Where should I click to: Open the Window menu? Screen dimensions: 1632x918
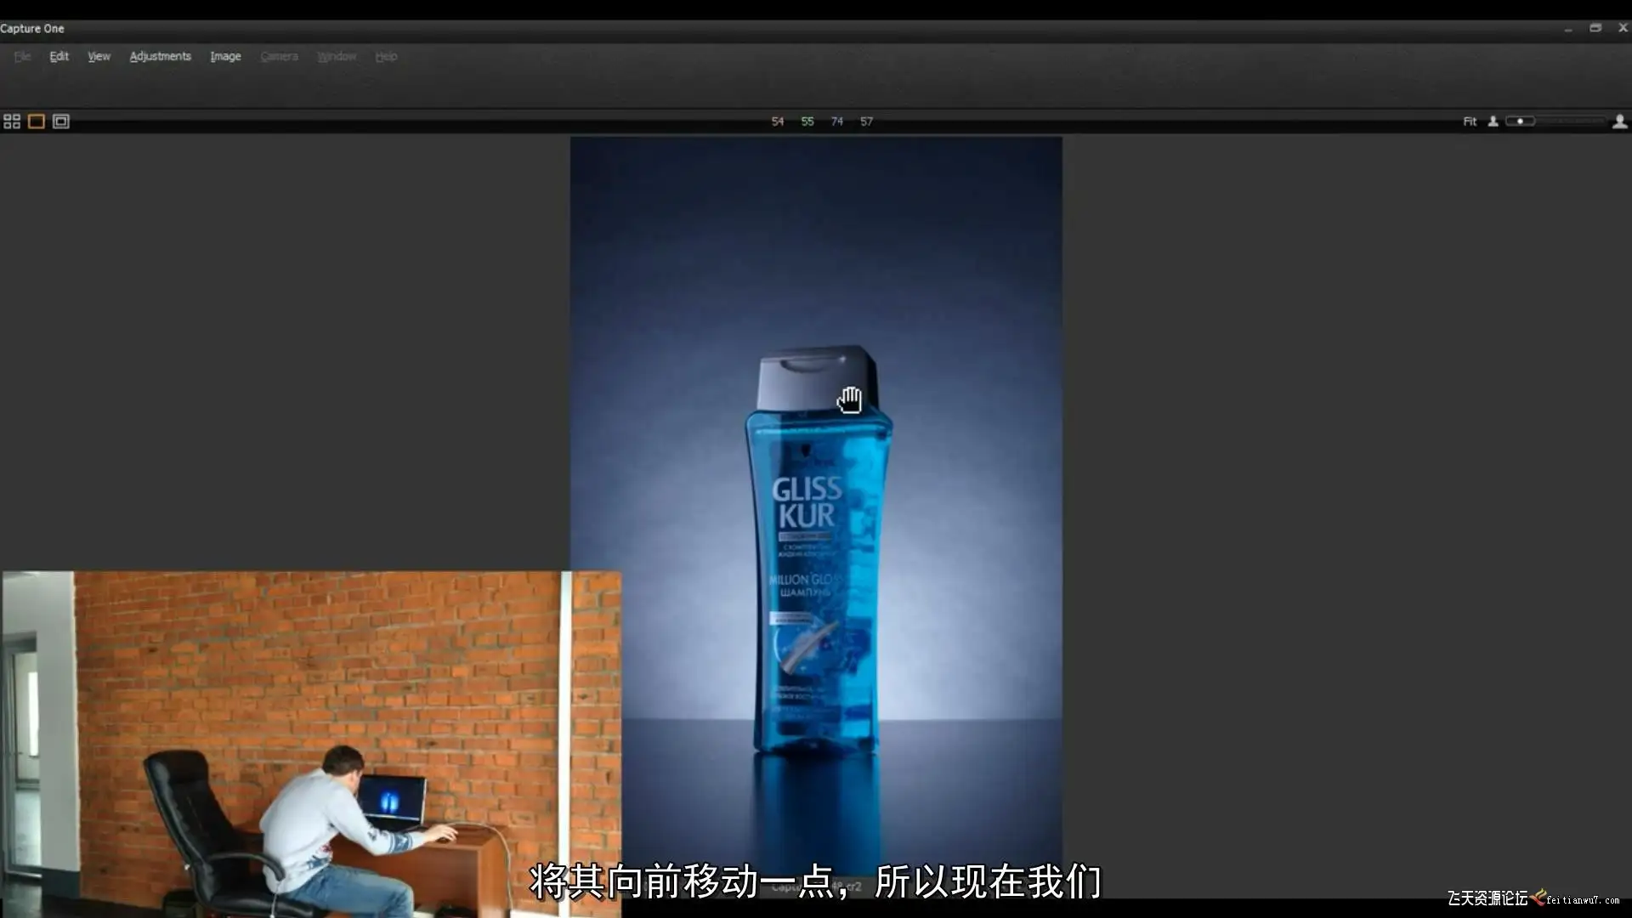(337, 56)
